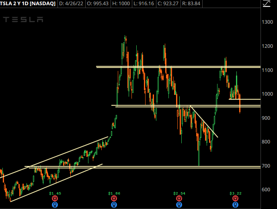Screen dimensions: 277x209
Task: Click the red earnings phone icon under $2.54
Action: (179, 199)
